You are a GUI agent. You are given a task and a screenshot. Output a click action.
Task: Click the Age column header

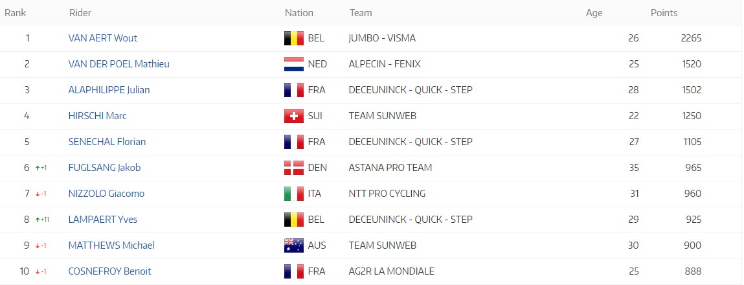pos(594,13)
